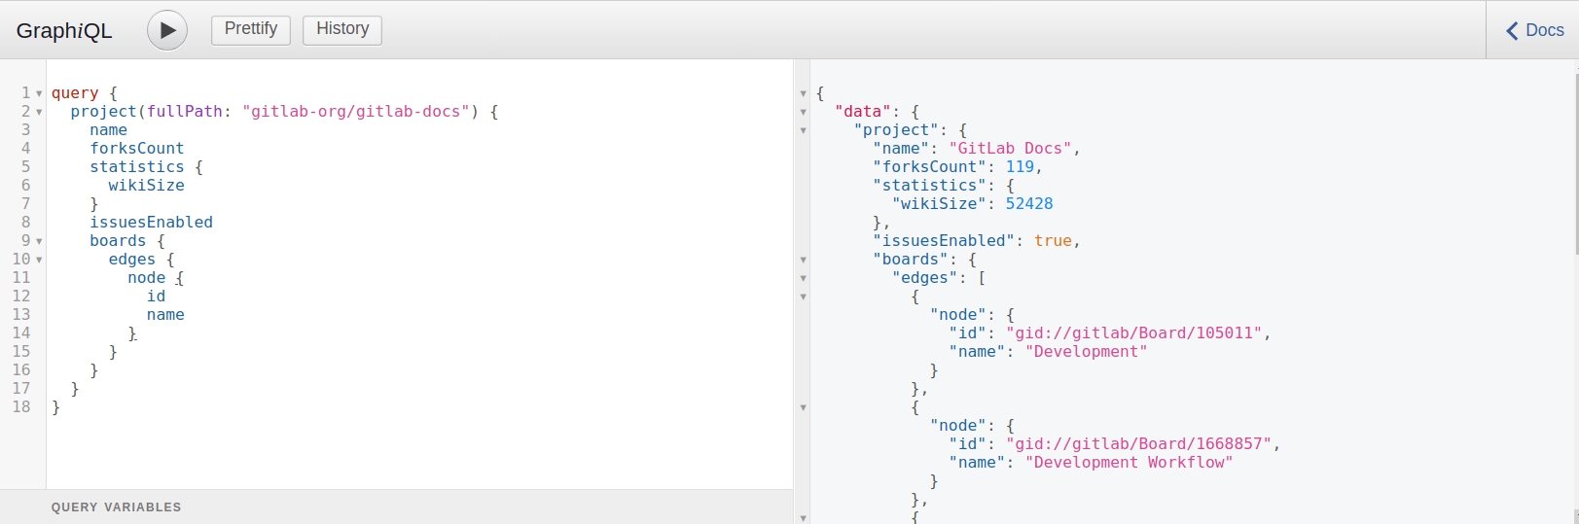Expand the Query Variables panel
This screenshot has width=1579, height=524.
[x=117, y=507]
